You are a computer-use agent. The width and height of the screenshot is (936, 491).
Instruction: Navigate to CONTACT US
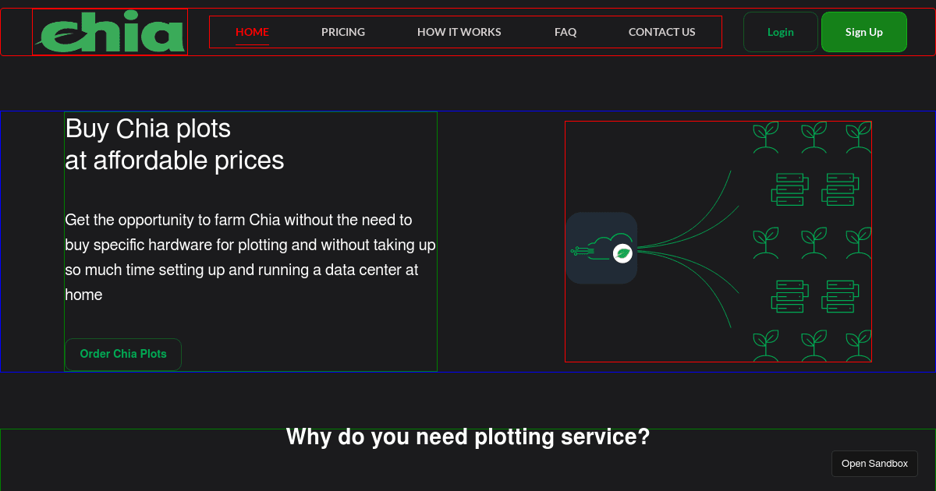tap(661, 32)
